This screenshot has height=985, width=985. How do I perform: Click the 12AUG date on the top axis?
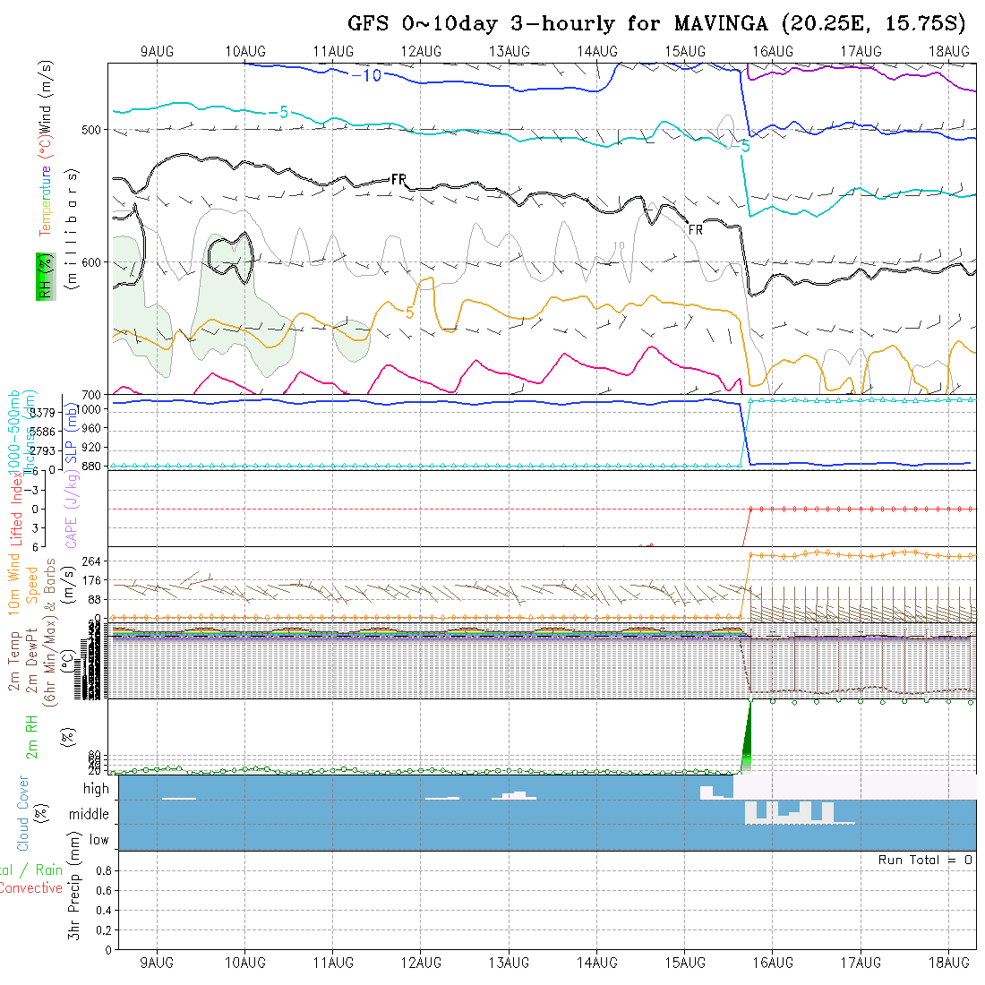coord(421,52)
